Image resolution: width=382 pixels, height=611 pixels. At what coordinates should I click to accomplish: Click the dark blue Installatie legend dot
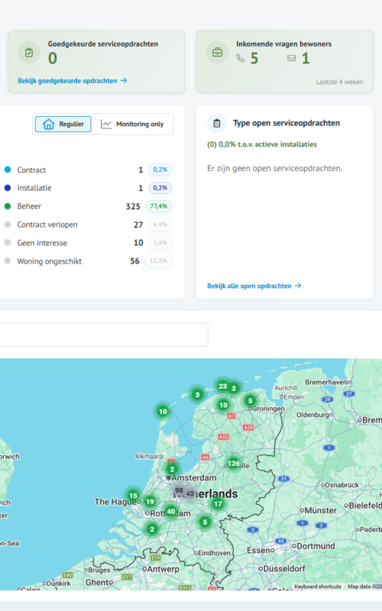[x=8, y=188]
